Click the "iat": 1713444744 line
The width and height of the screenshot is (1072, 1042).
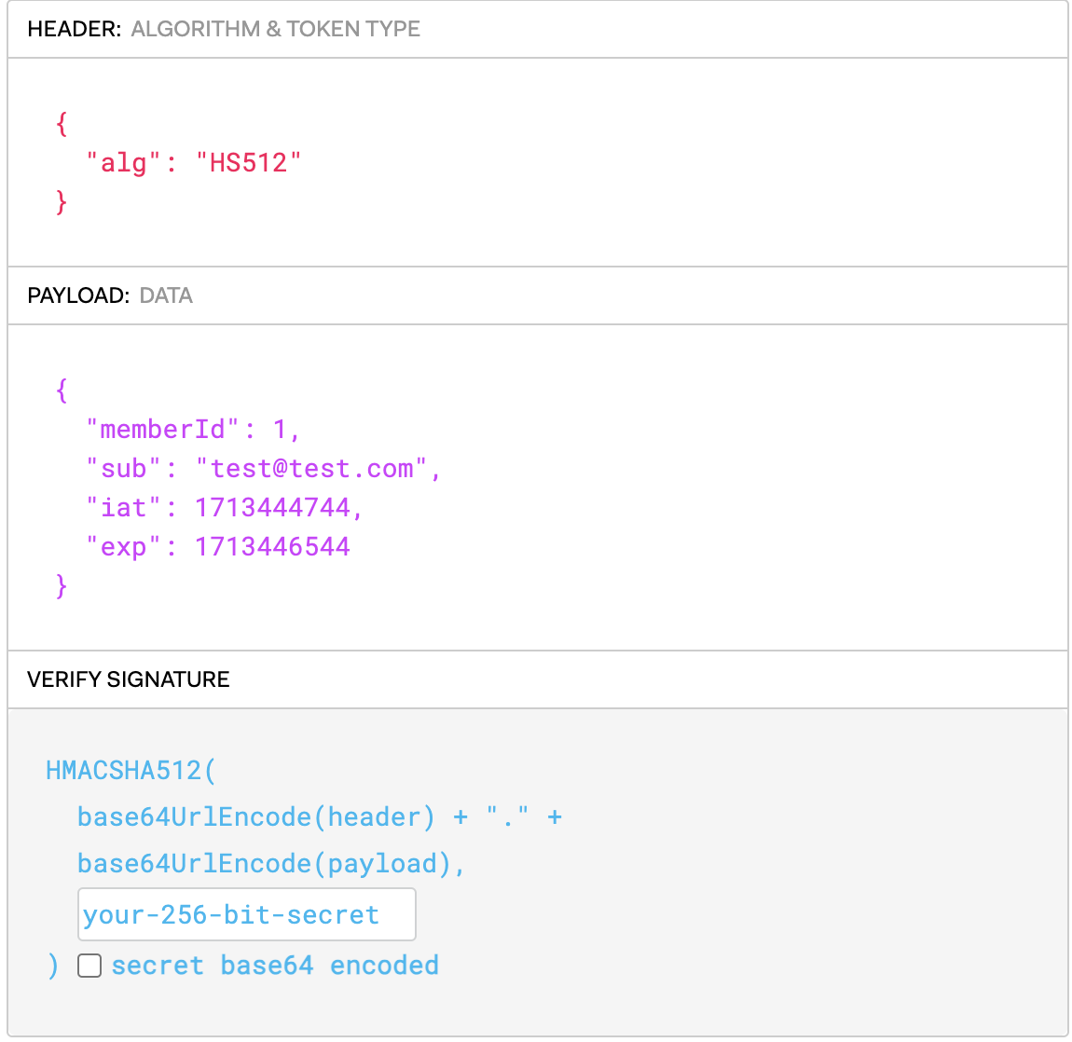coord(225,507)
